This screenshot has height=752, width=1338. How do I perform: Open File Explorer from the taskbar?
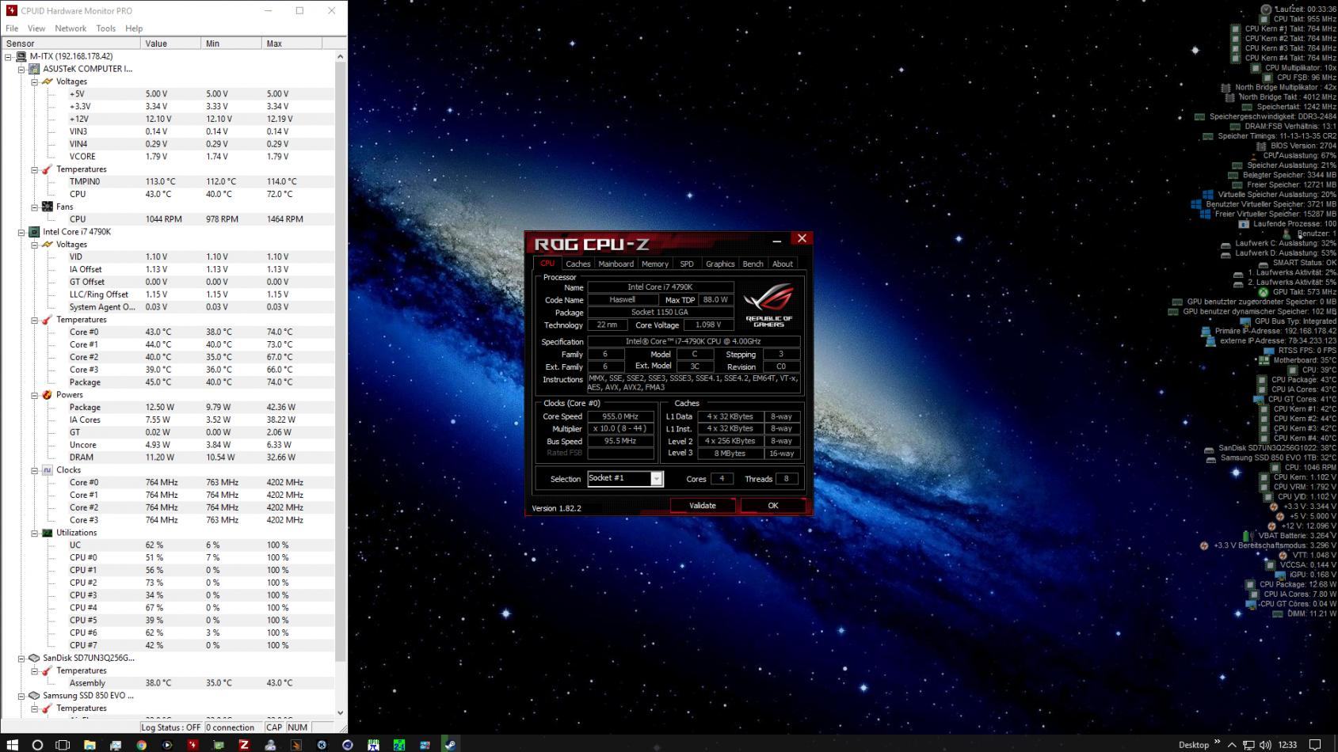click(90, 744)
